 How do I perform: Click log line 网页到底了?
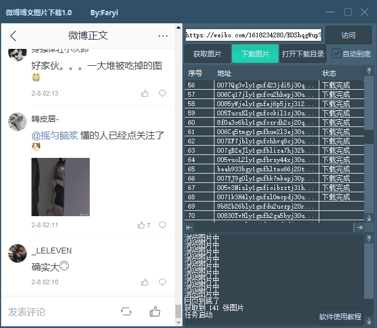(x=202, y=301)
